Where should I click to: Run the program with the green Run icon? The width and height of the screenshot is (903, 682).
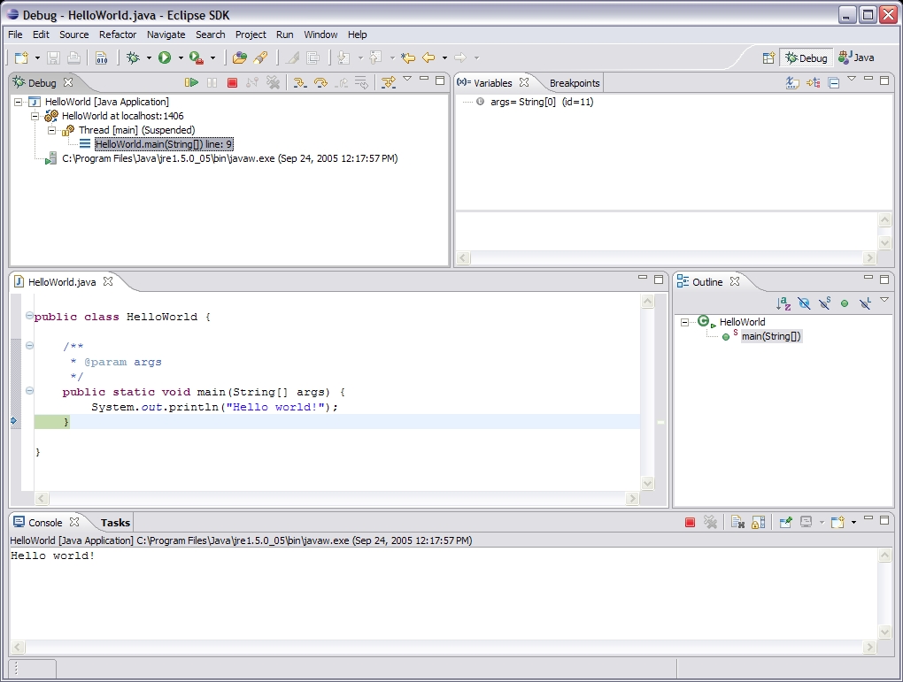click(165, 57)
